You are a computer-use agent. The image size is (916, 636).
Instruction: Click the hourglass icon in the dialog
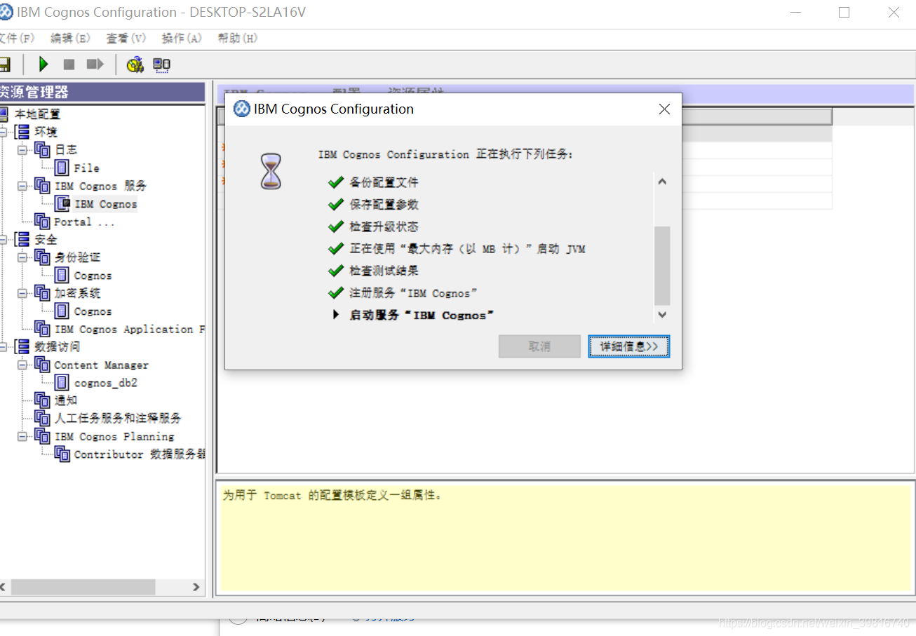pos(270,172)
